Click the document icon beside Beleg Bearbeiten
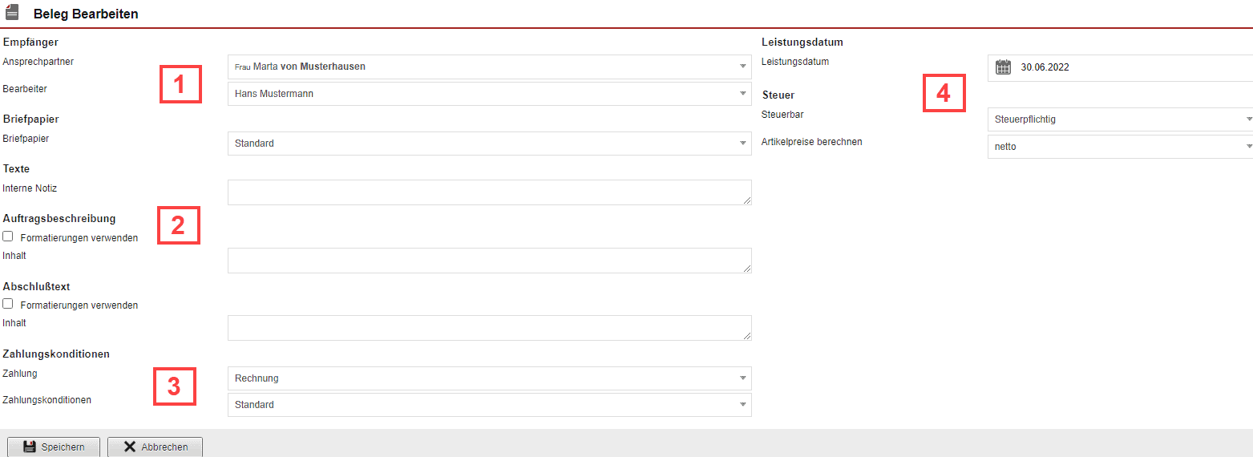1253x457 pixels. (12, 13)
